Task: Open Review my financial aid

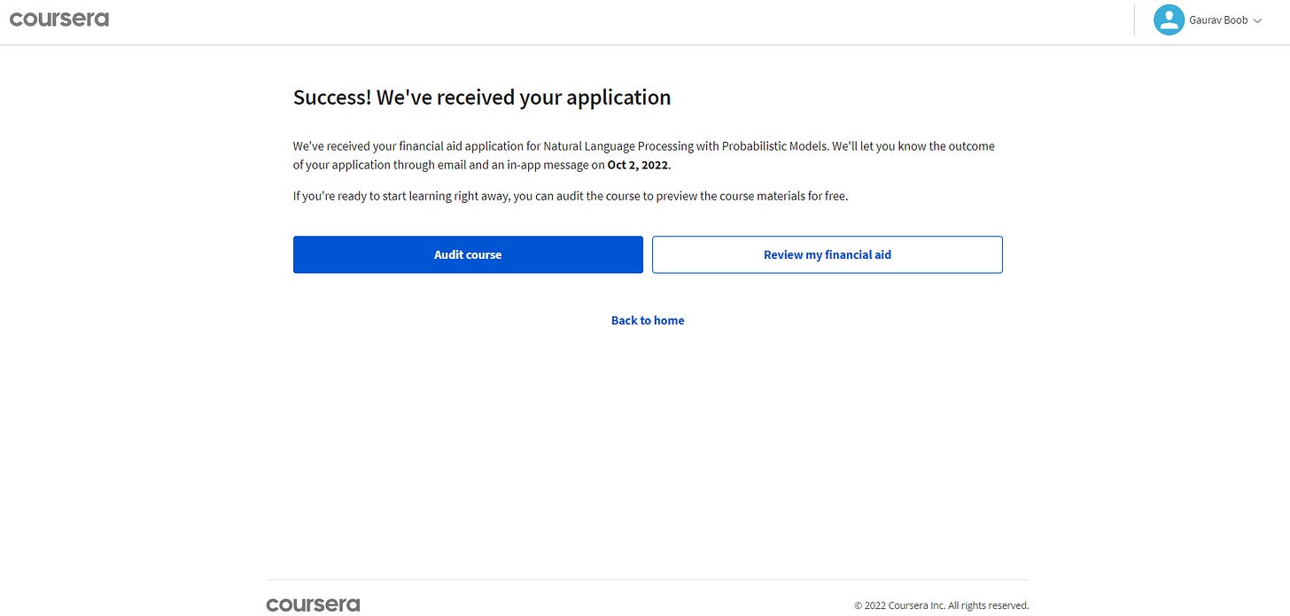Action: point(828,254)
